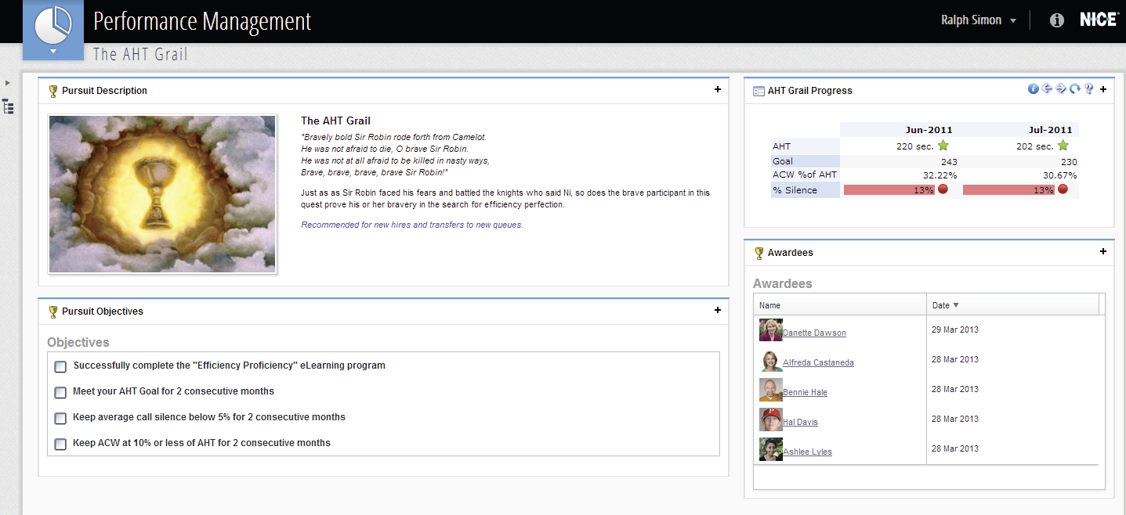The width and height of the screenshot is (1126, 515).
Task: Click the Holy Grail pursuit image
Action: (162, 194)
